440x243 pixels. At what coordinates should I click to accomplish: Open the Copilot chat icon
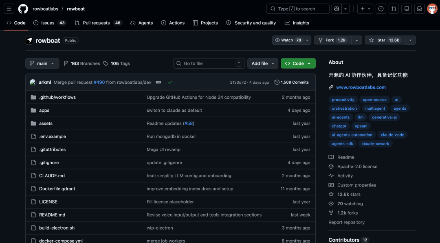(x=337, y=9)
